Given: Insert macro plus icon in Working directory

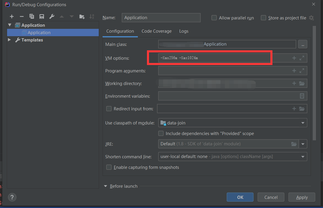Looking at the screenshot, I should coord(294,83).
